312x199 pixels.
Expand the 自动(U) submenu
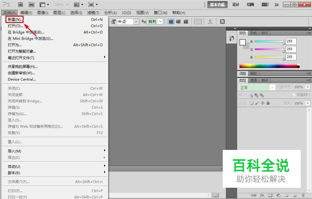click(x=55, y=166)
